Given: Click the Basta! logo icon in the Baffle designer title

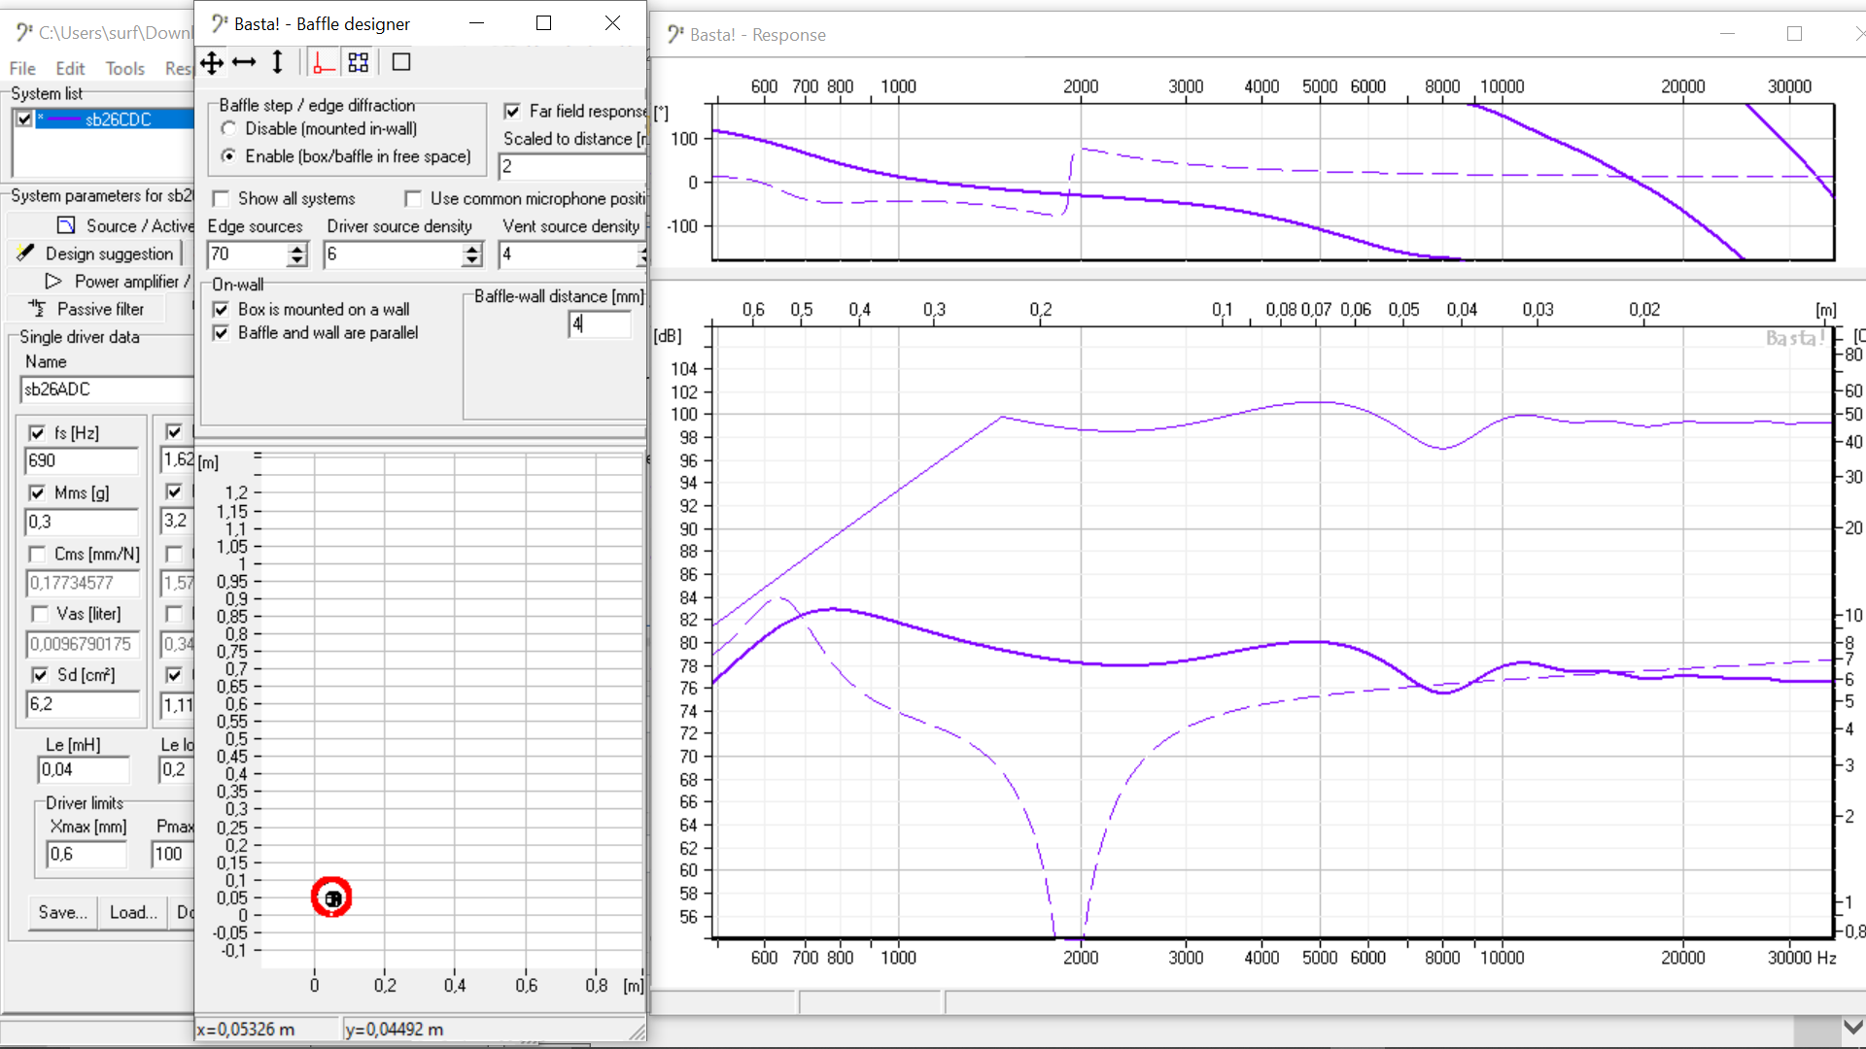Looking at the screenshot, I should pyautogui.click(x=220, y=23).
